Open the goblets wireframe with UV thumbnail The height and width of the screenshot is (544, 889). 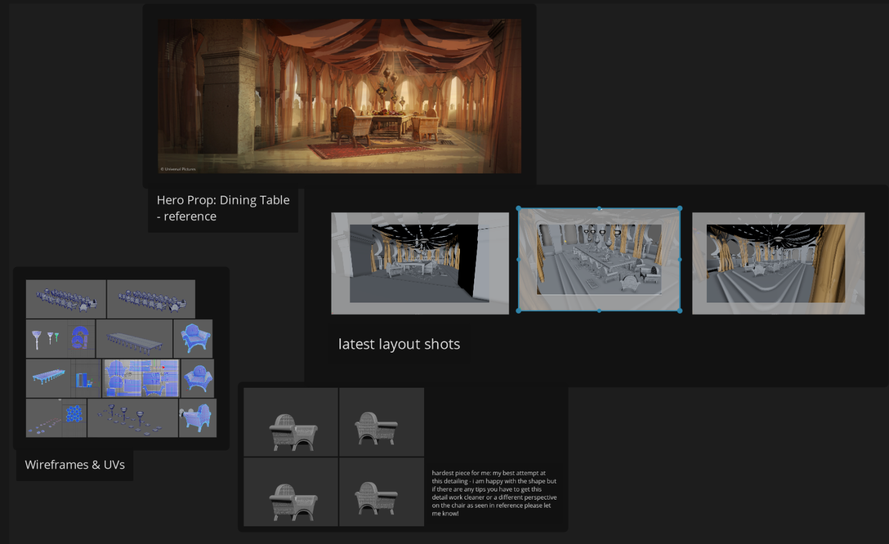click(x=61, y=338)
